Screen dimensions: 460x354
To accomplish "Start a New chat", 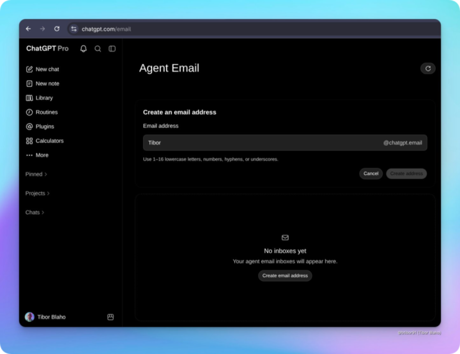I will pos(47,69).
